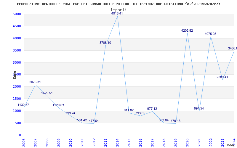Screen dimensions: 237x148
Task: Click the 2010 year axis label
Action: [x=71, y=143]
